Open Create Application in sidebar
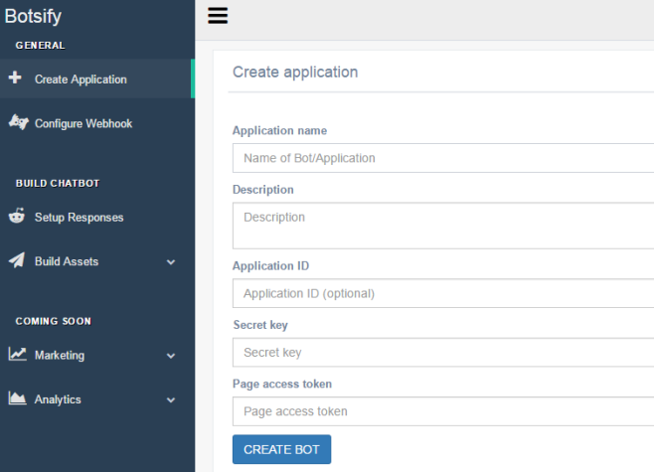 81,79
